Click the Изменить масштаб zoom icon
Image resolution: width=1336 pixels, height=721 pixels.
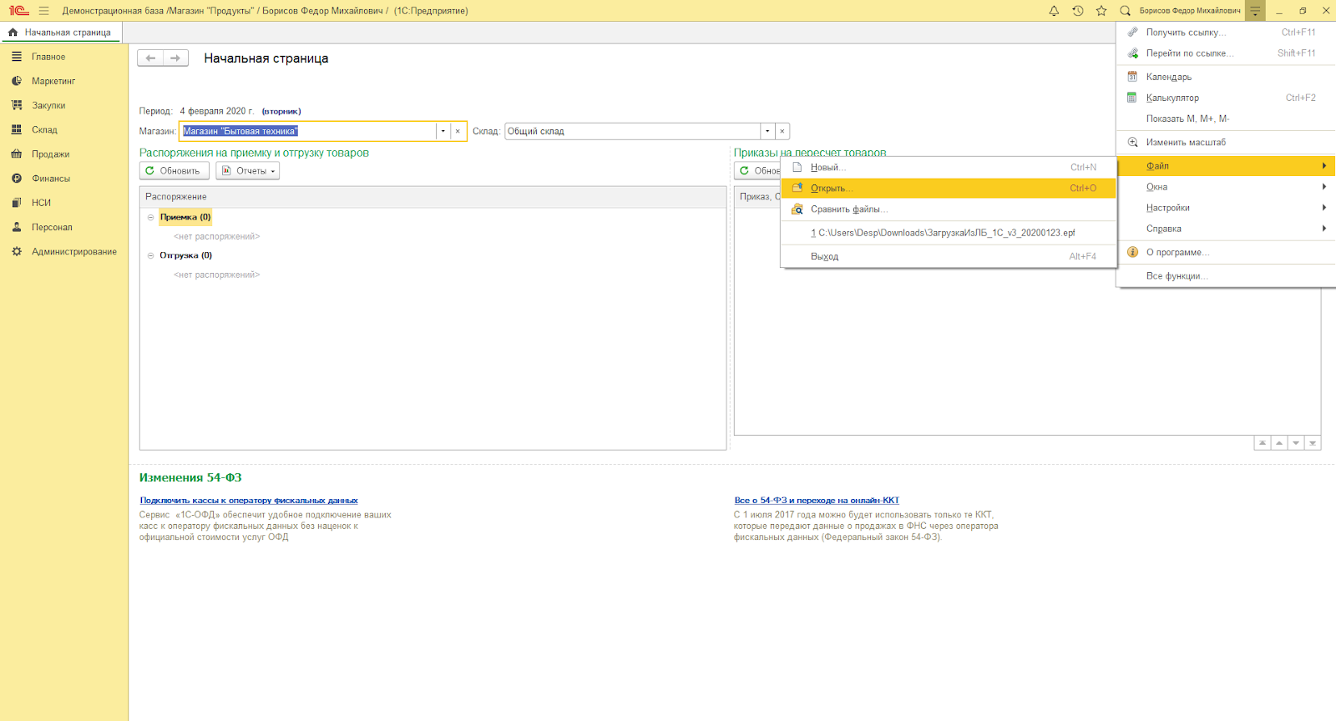pos(1132,142)
